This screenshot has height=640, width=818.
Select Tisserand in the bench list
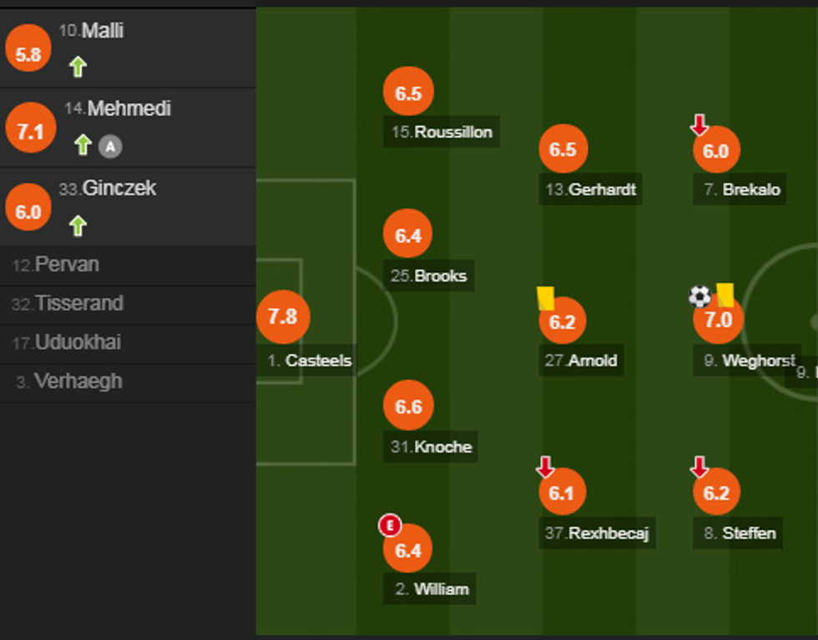tap(78, 304)
